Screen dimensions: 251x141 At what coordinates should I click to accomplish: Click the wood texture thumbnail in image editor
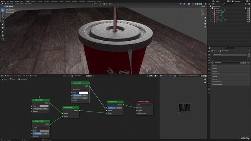pyautogui.click(x=184, y=108)
